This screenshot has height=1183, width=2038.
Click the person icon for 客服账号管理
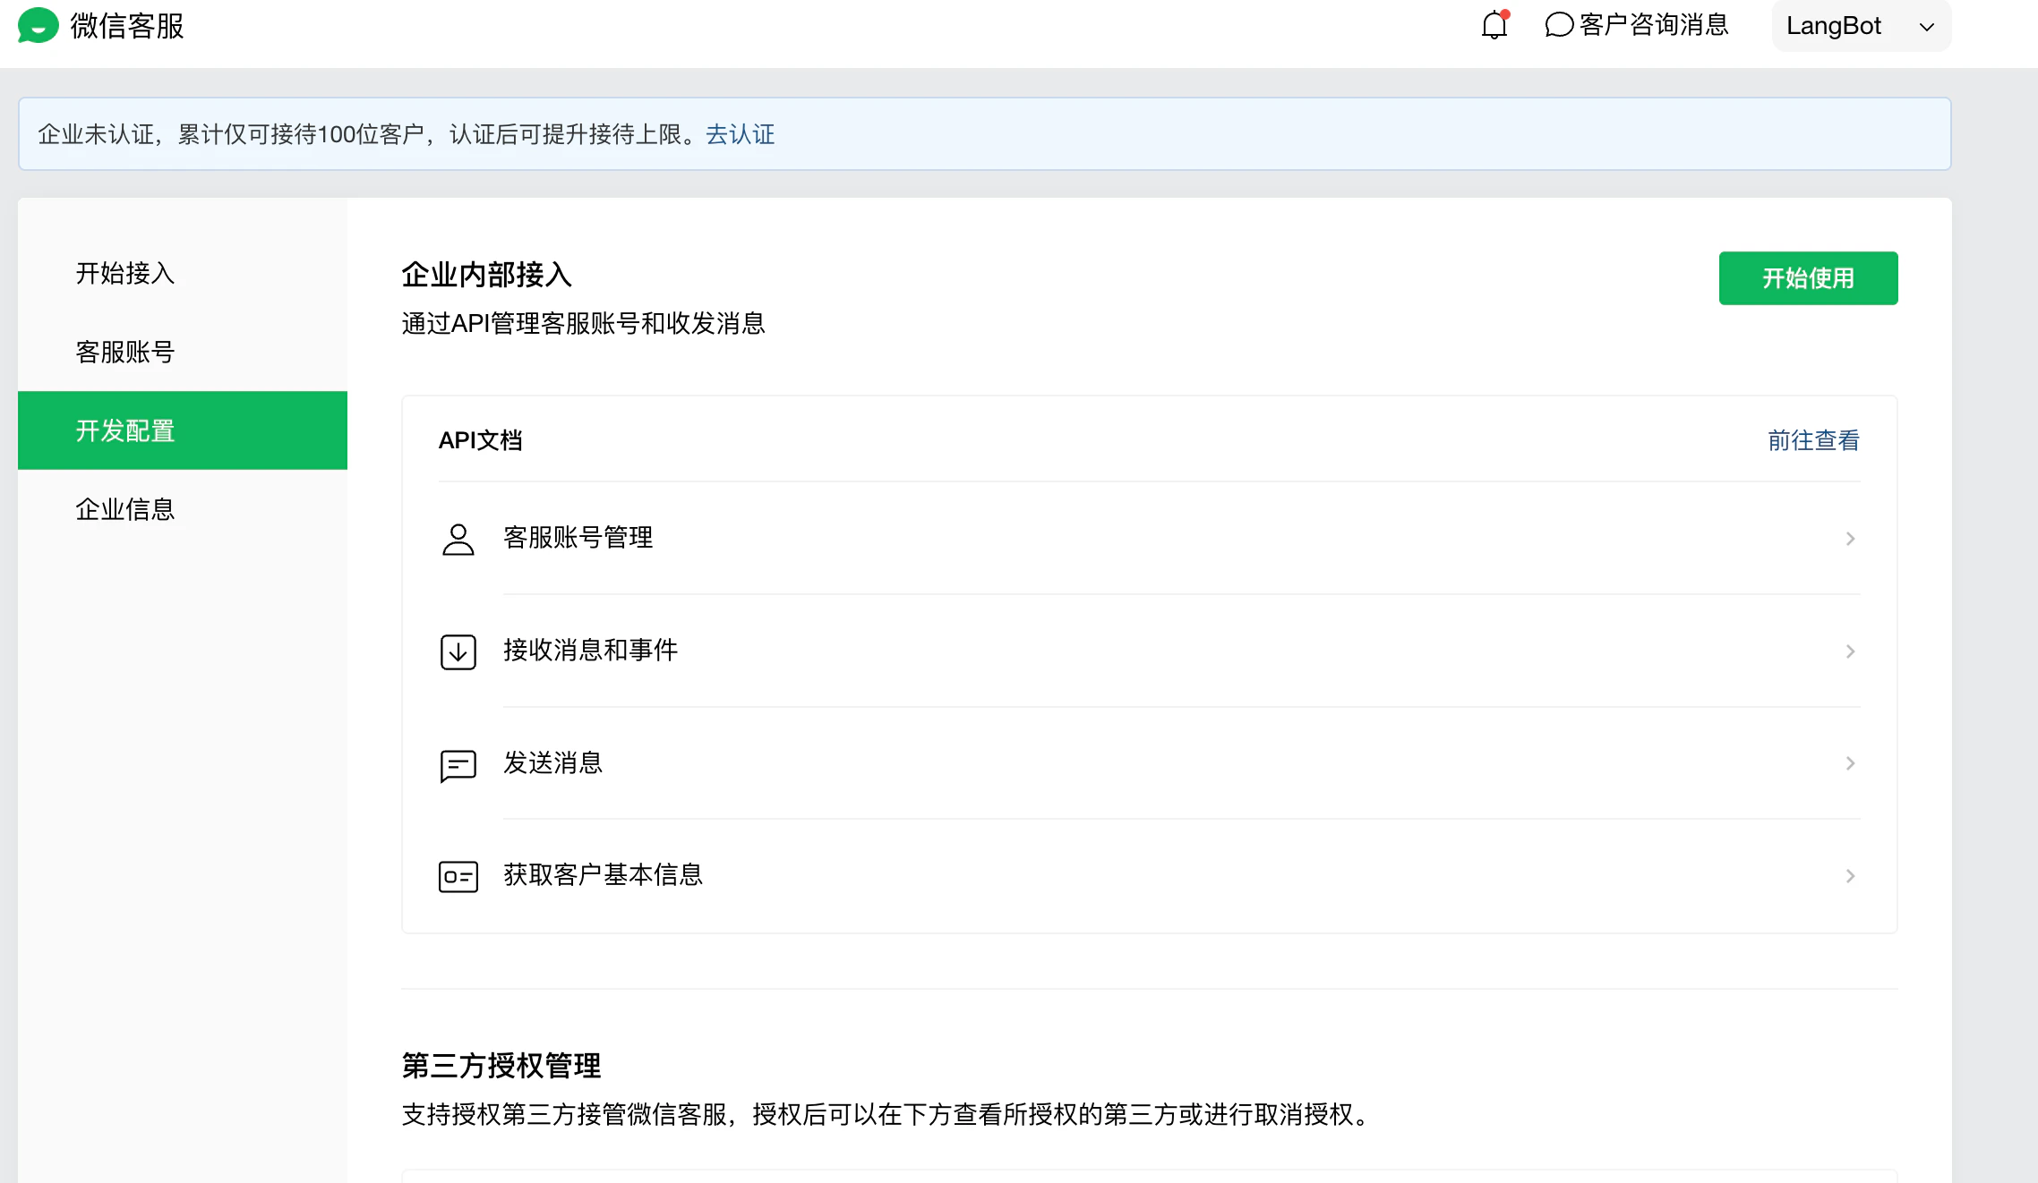tap(458, 539)
